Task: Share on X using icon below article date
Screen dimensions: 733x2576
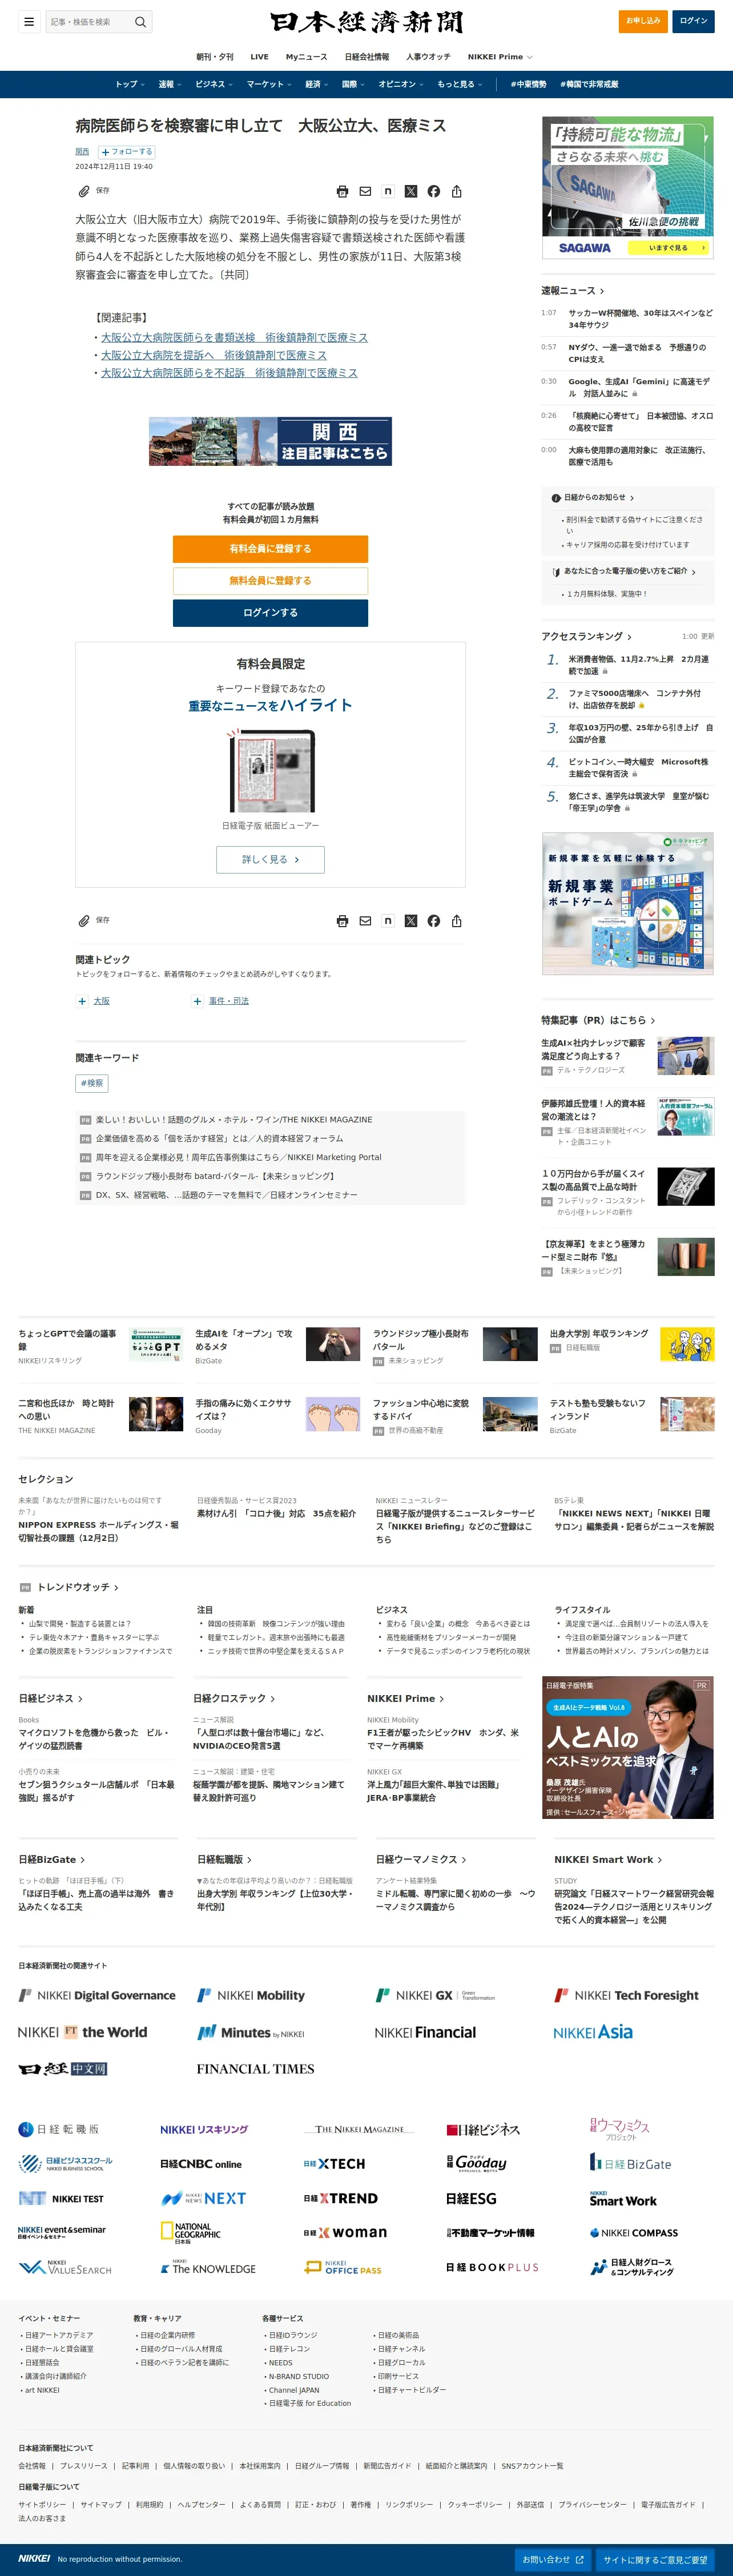Action: [x=411, y=191]
